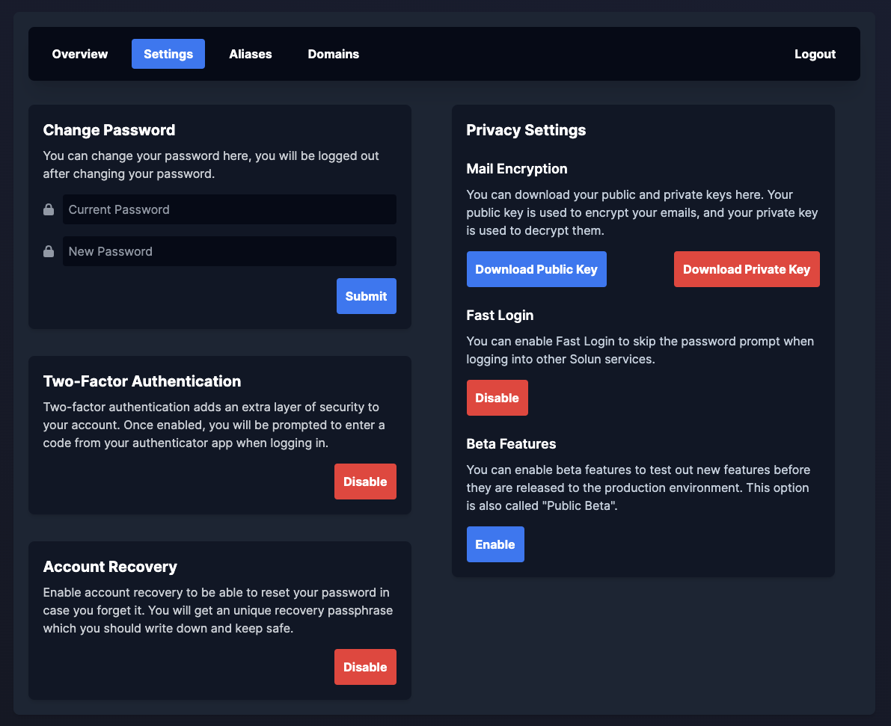Disable Fast Login
Viewport: 891px width, 726px height.
point(497,398)
